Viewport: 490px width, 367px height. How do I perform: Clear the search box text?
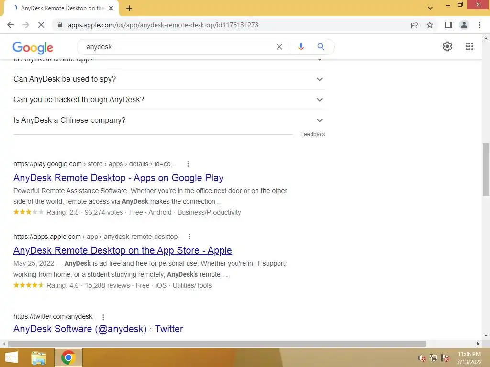pos(279,47)
